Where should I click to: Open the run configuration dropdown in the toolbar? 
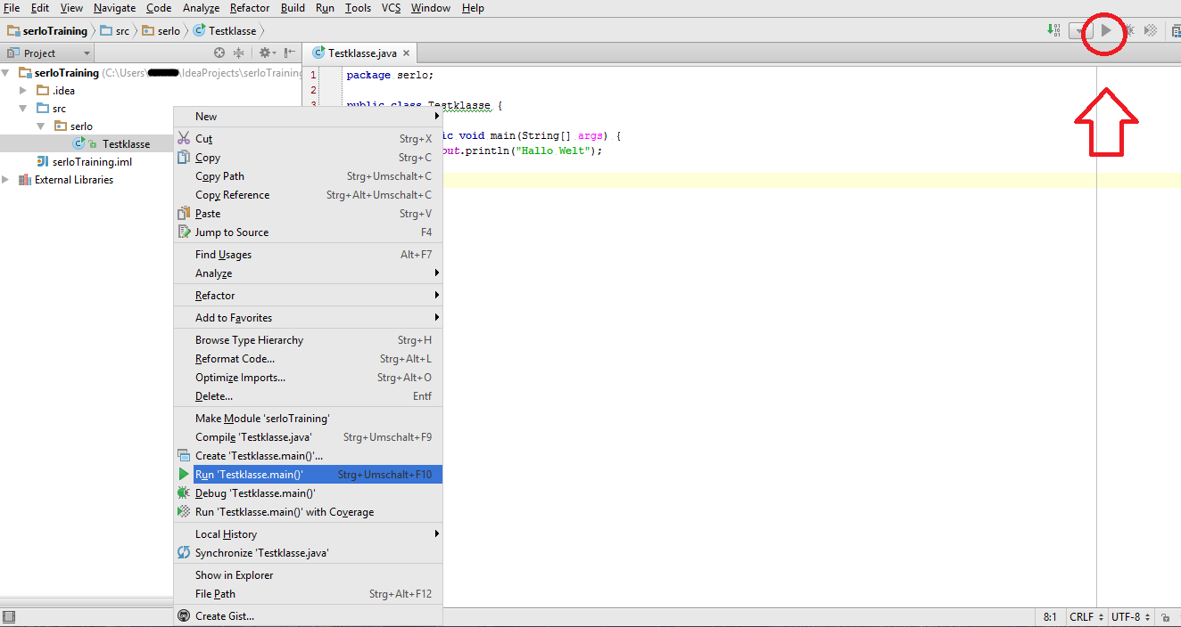pos(1080,30)
